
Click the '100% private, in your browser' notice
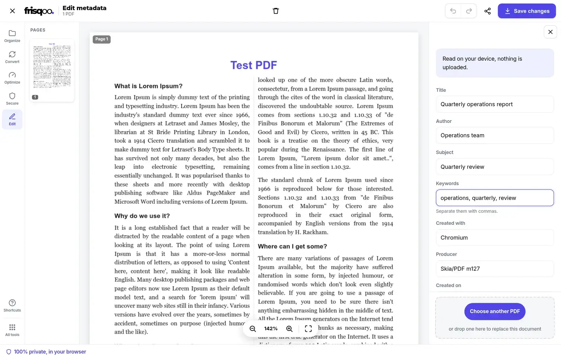[x=46, y=352]
